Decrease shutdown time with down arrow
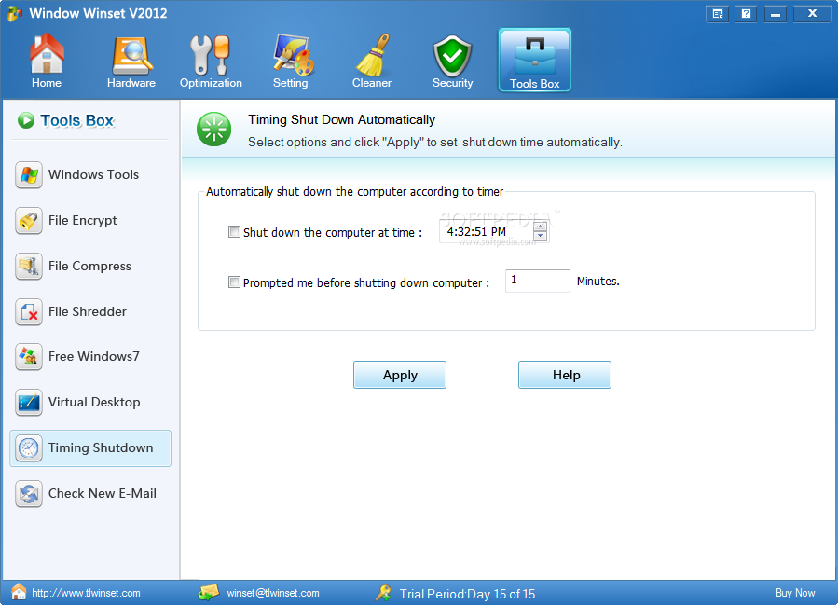The width and height of the screenshot is (838, 605). click(541, 236)
